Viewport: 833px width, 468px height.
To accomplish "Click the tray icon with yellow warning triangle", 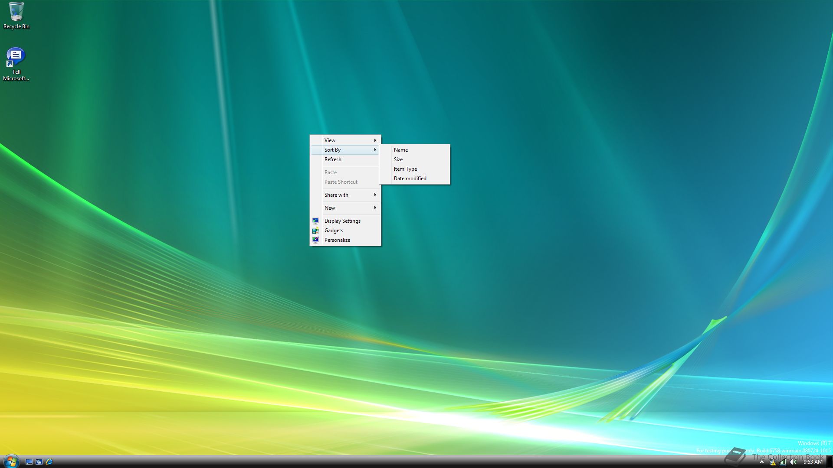I will pyautogui.click(x=773, y=462).
